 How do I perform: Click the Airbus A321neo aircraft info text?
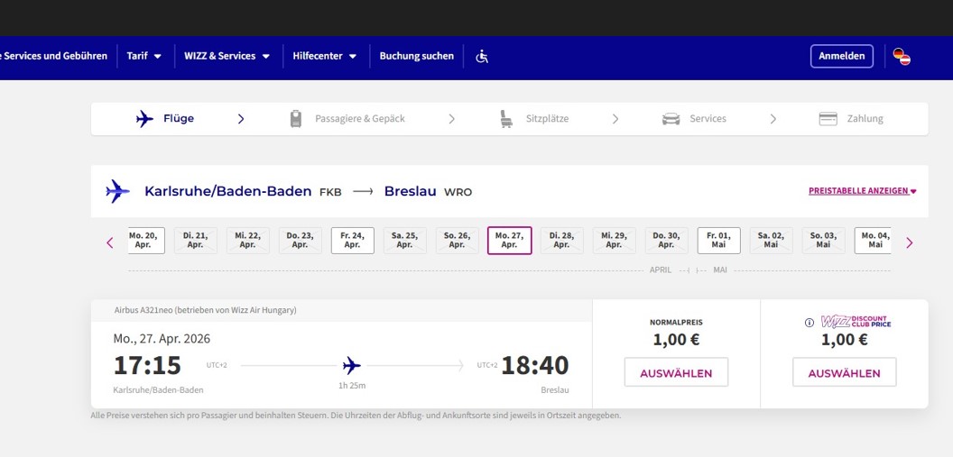click(206, 310)
